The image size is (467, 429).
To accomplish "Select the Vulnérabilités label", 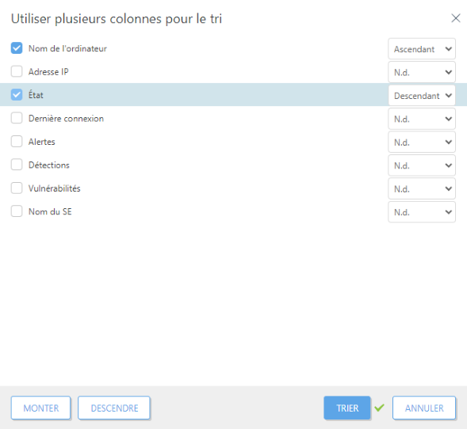I will [x=55, y=188].
